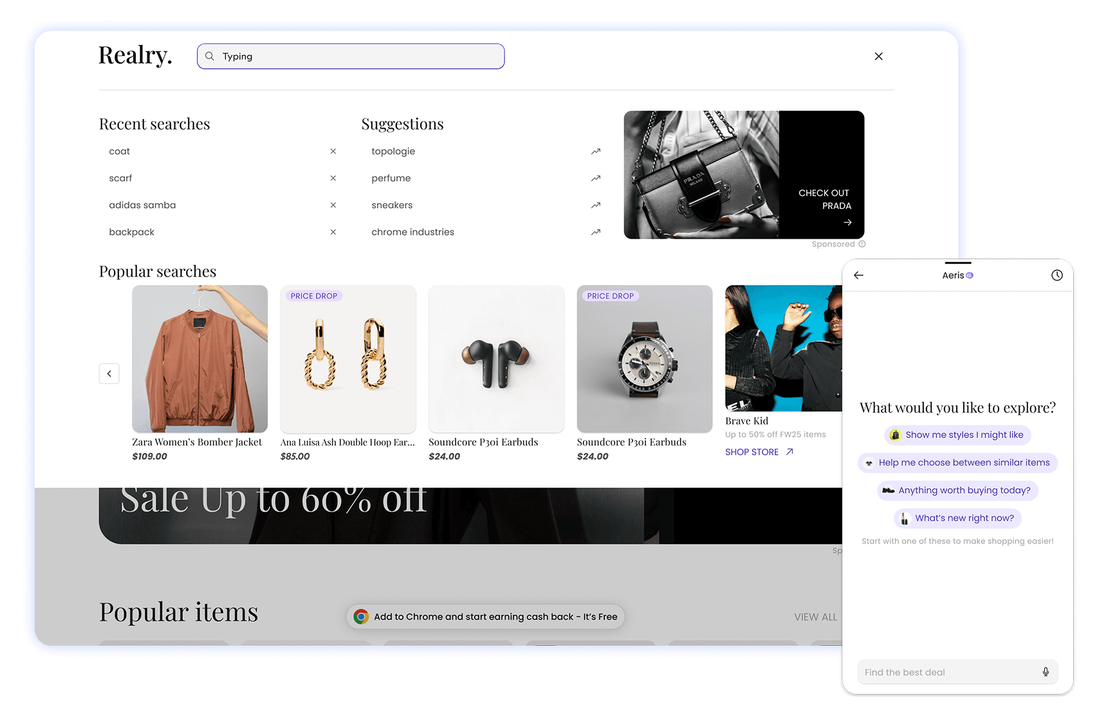Select 'Help me choose between similar items'
The height and width of the screenshot is (712, 1106).
[x=958, y=463]
